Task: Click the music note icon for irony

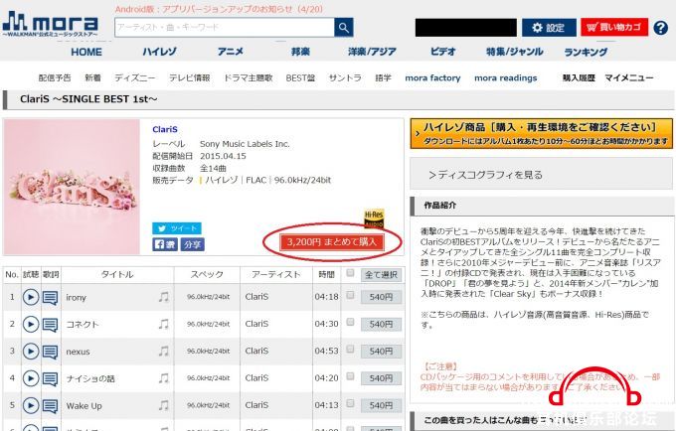Action: coord(164,297)
